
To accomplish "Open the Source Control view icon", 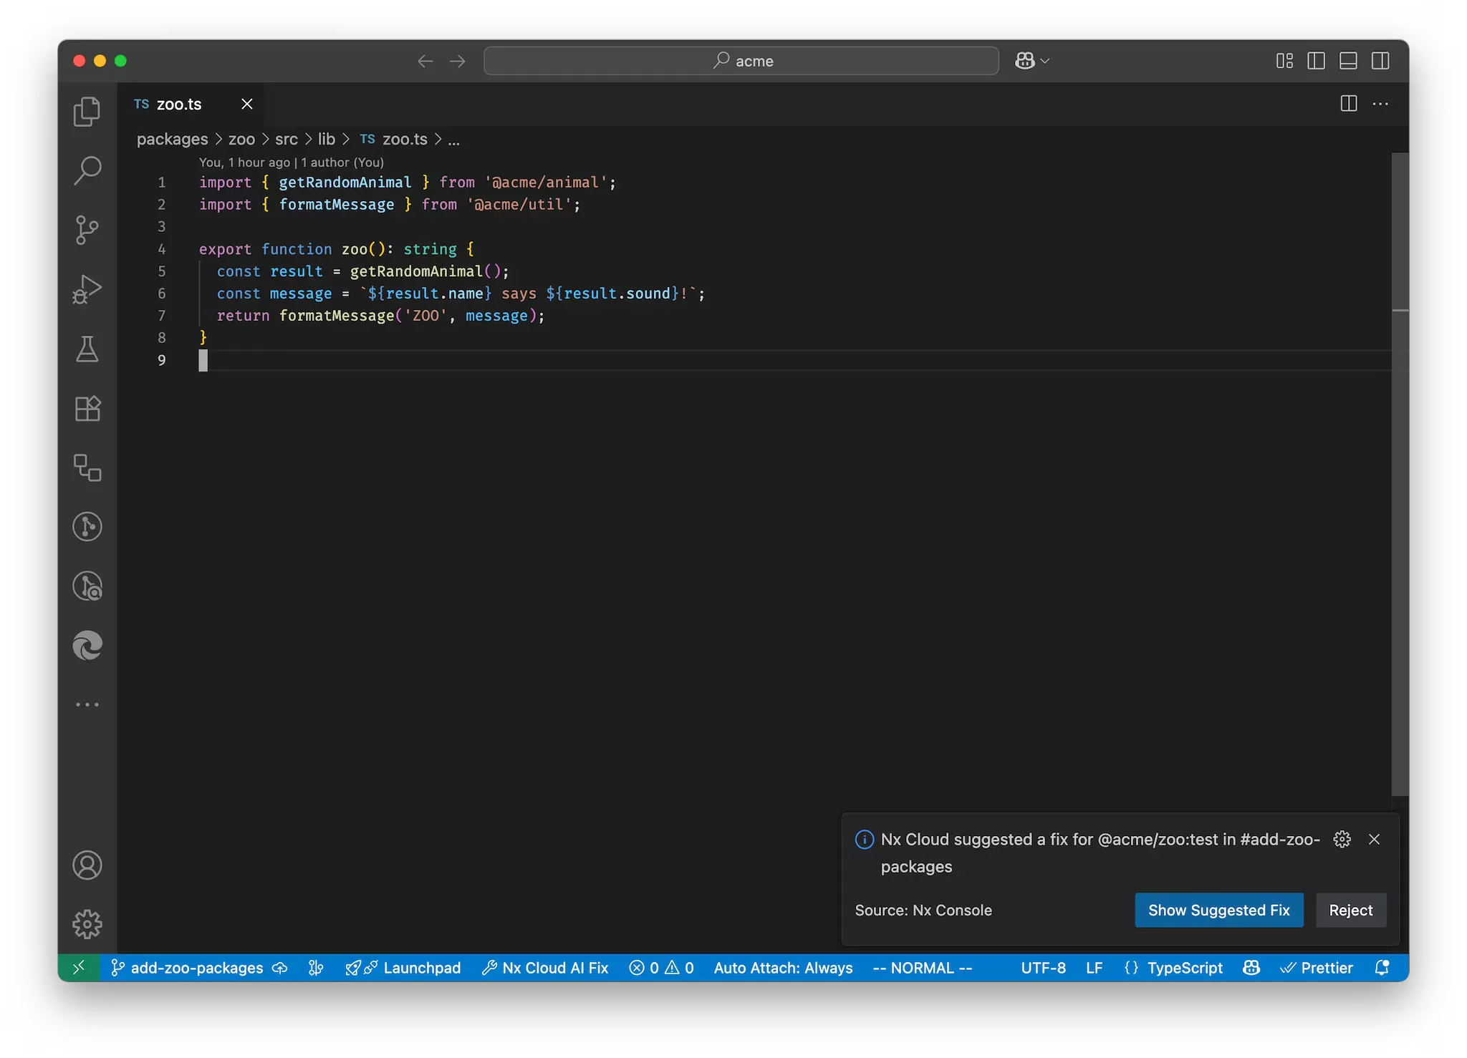I will [x=87, y=230].
